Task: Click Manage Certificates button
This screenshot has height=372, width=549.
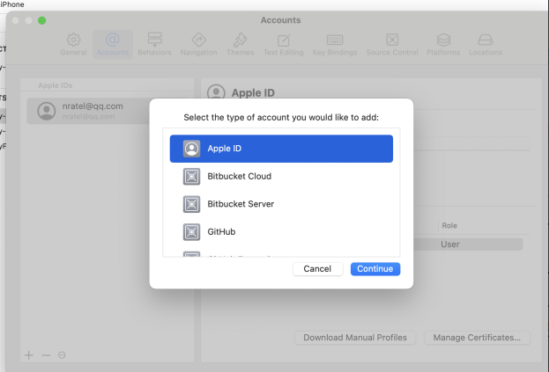Action: (x=477, y=338)
